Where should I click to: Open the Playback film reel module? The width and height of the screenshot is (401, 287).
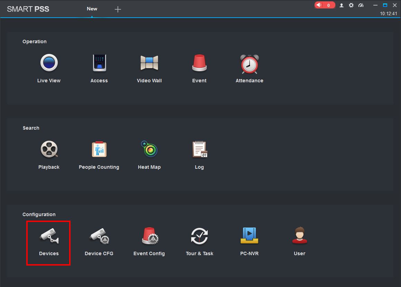[x=49, y=155]
